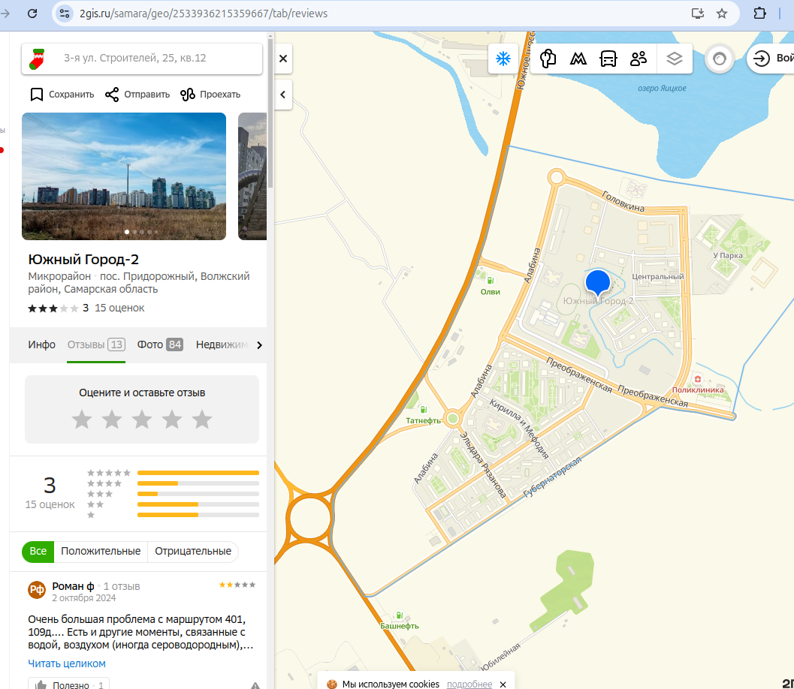Select the Metro map icon
This screenshot has height=689, width=794.
578,58
